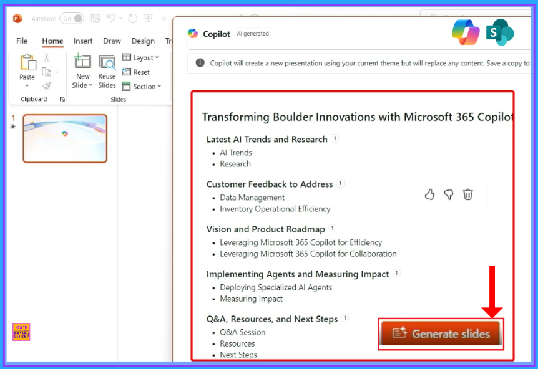The image size is (538, 369).
Task: Click Q&A, Resources, and Next Steps heading
Action: pyautogui.click(x=271, y=319)
